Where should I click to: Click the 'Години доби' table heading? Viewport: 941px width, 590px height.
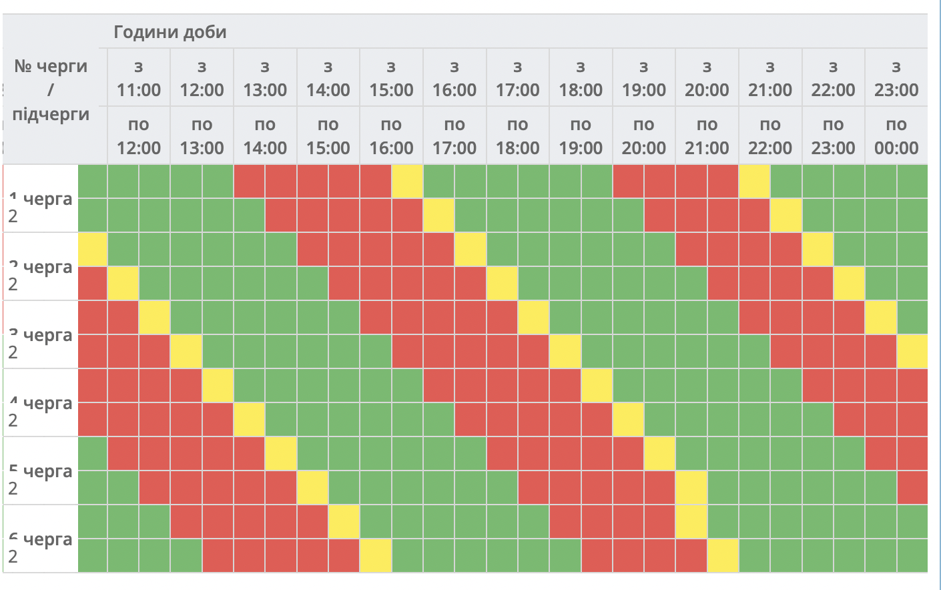coord(170,32)
